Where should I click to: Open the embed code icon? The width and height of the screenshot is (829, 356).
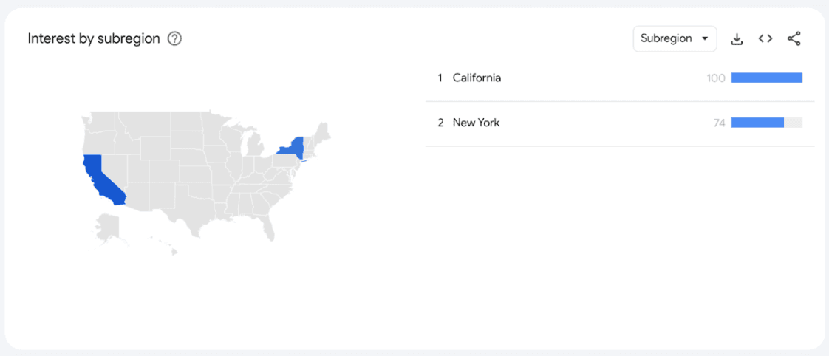pyautogui.click(x=765, y=39)
